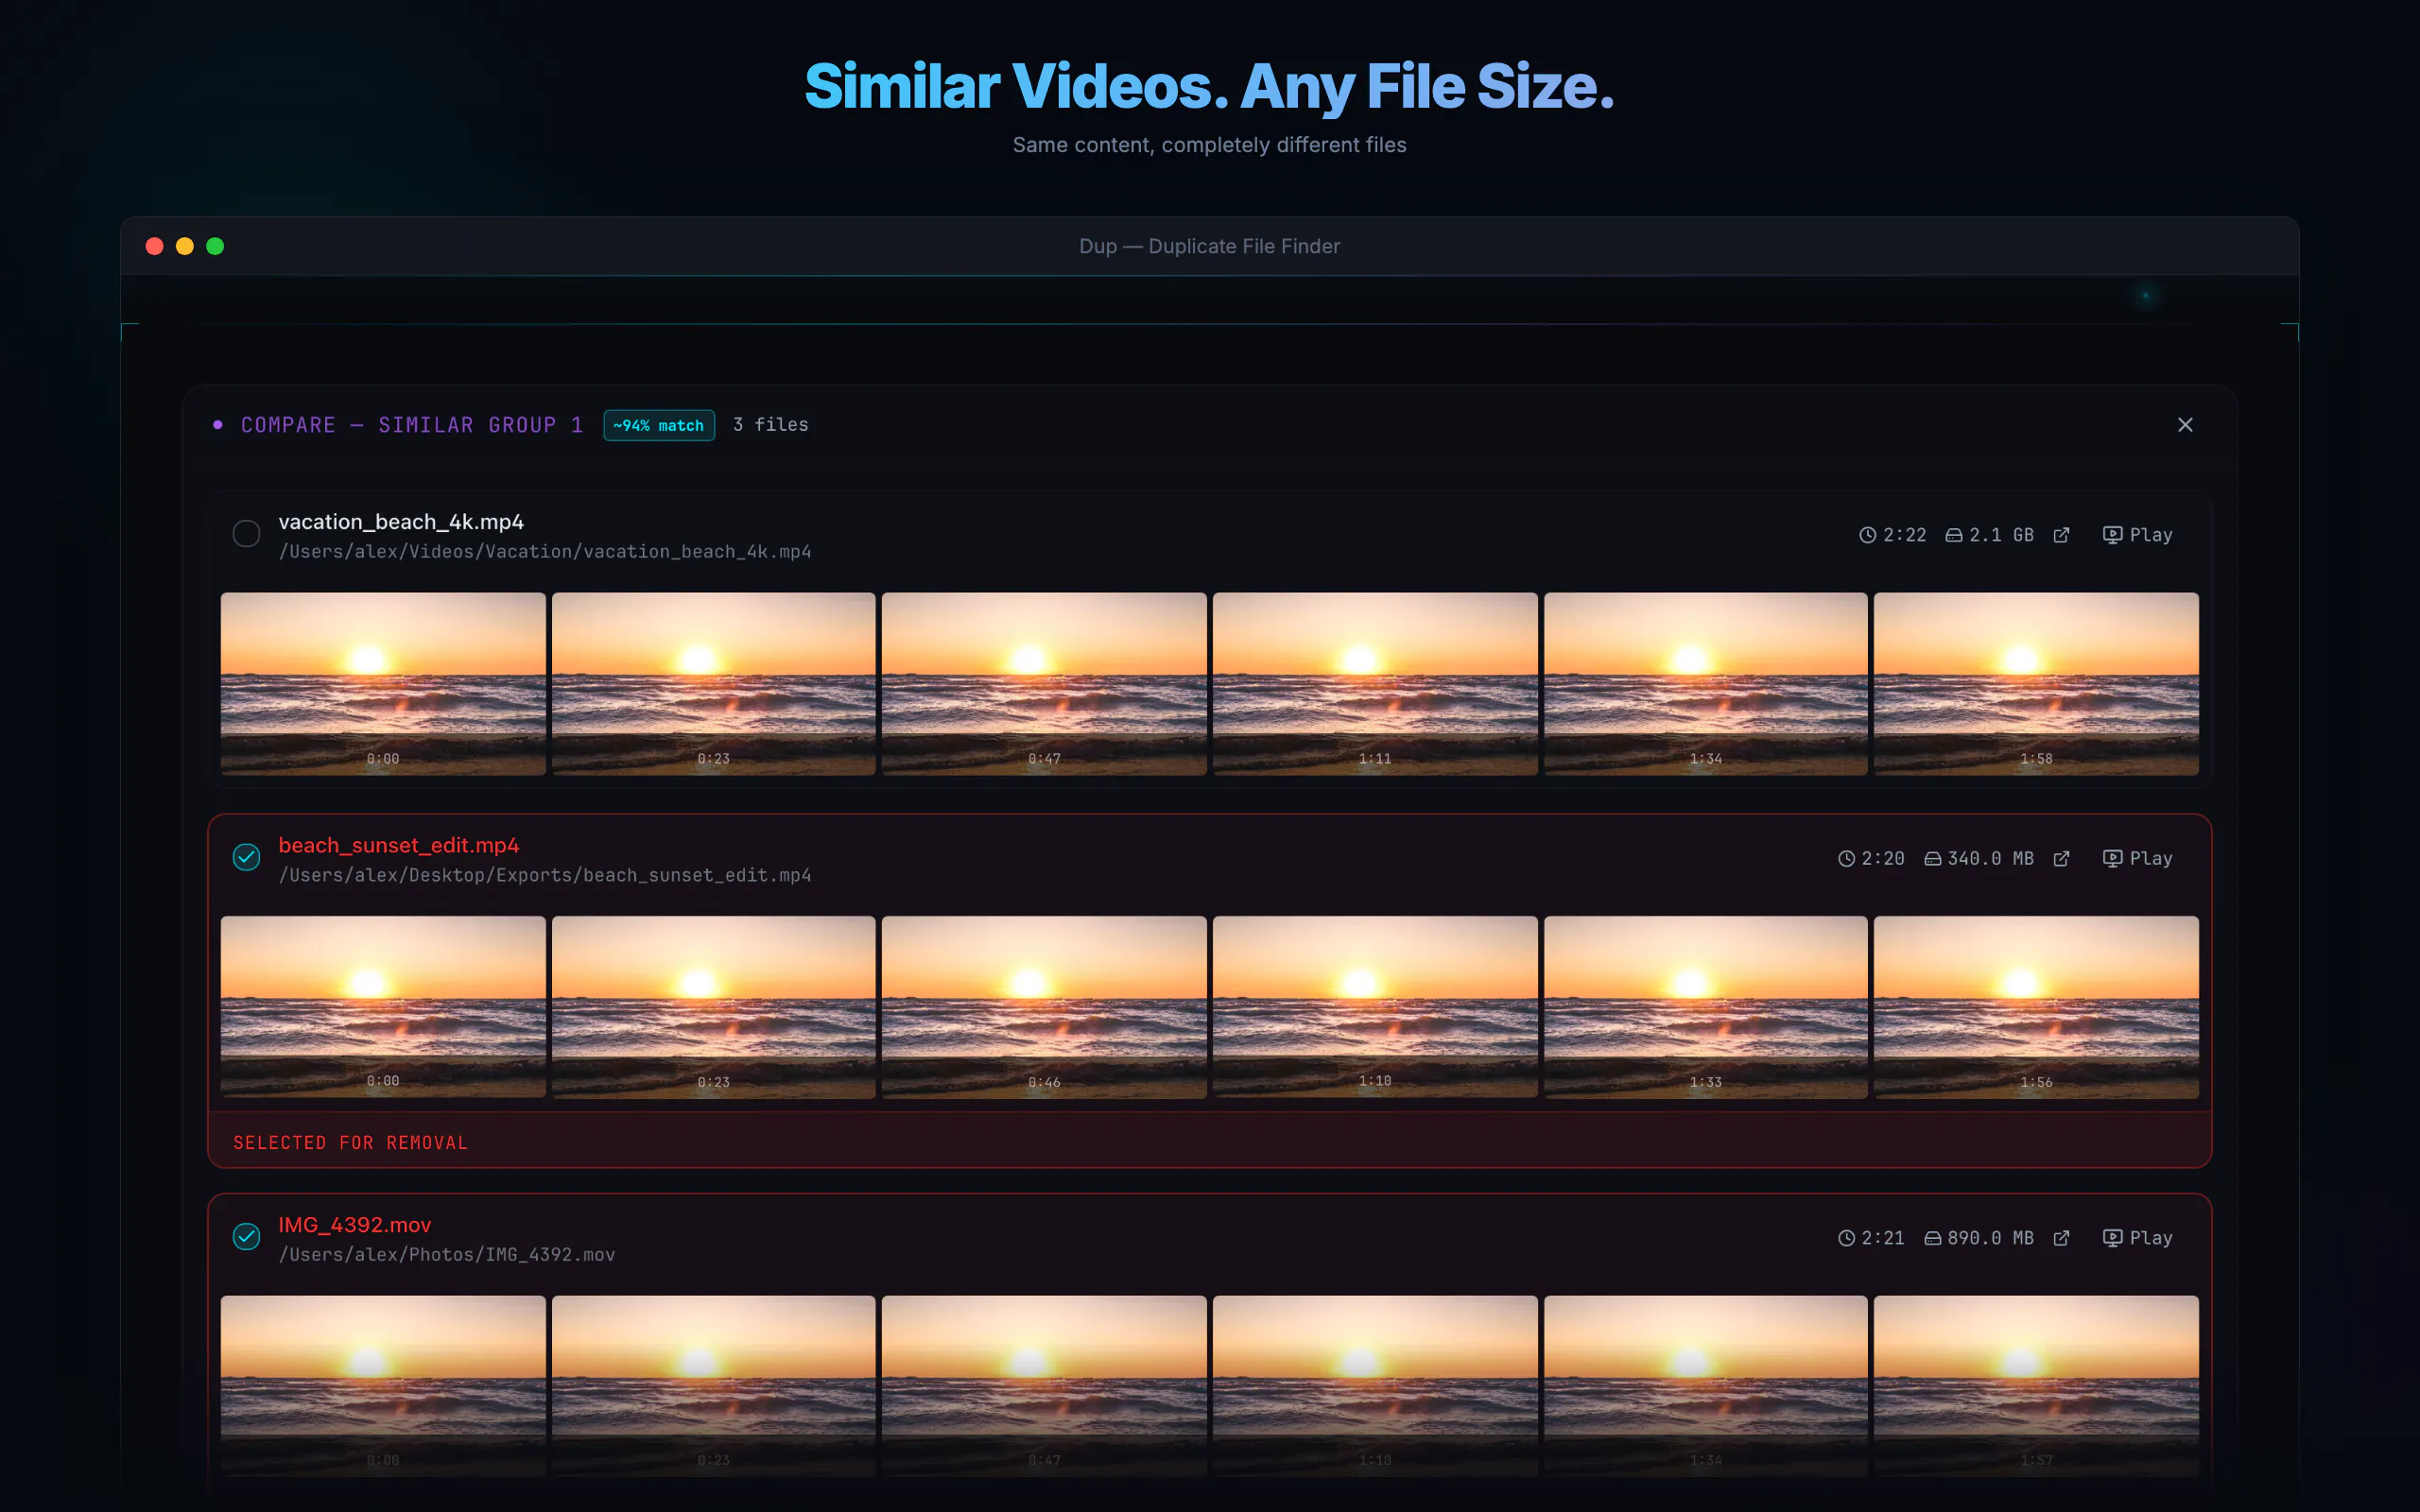Click the IMG_4392.mov file name
2420x1512 pixels.
click(x=355, y=1225)
